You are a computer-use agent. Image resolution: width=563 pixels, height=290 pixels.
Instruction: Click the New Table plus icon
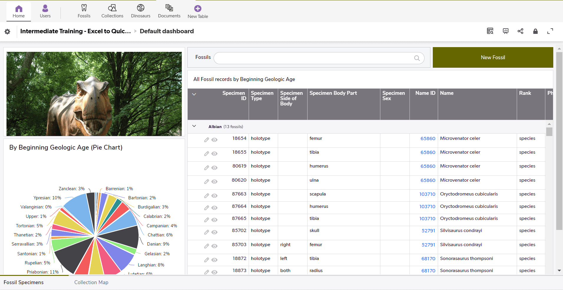click(198, 9)
